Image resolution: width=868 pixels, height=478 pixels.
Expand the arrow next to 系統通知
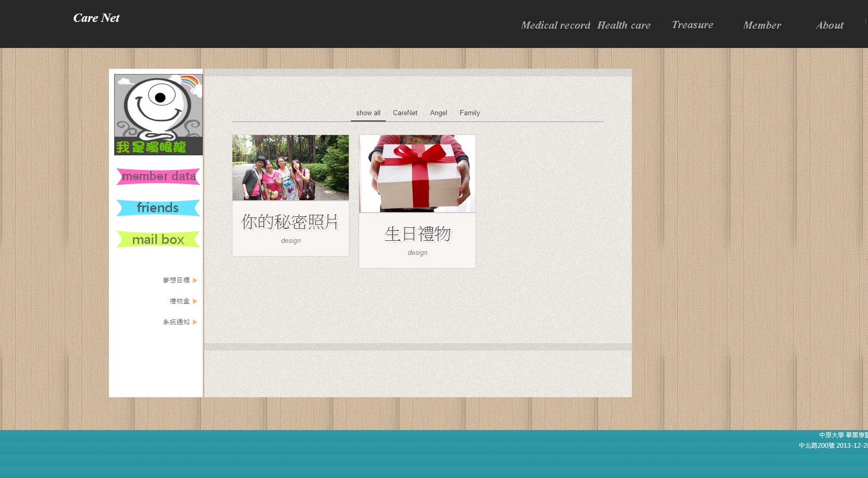(x=195, y=322)
